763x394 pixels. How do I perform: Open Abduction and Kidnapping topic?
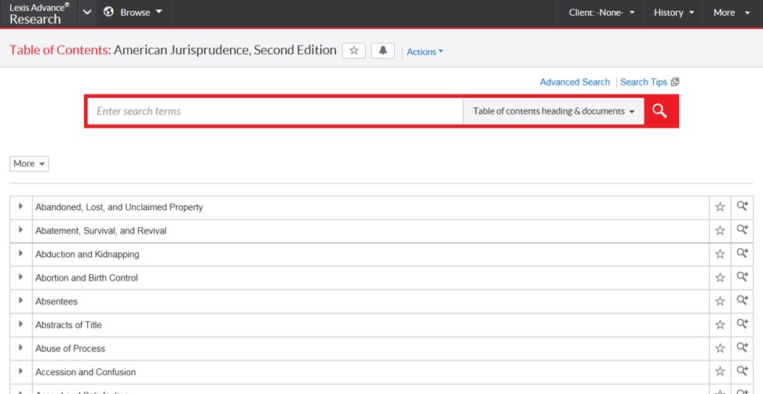tap(87, 254)
